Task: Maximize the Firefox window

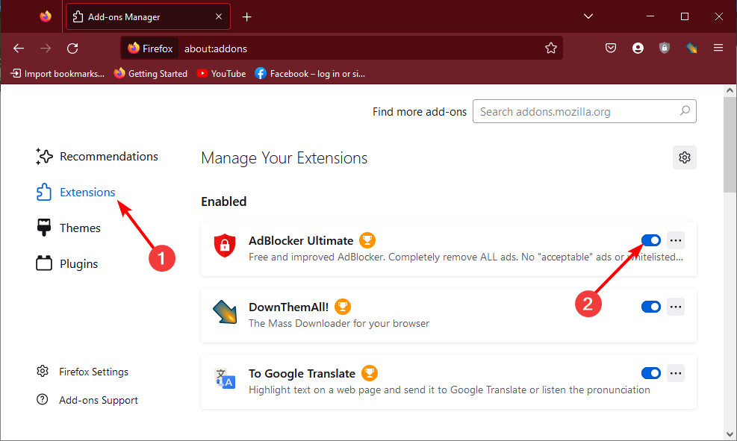Action: click(x=684, y=16)
